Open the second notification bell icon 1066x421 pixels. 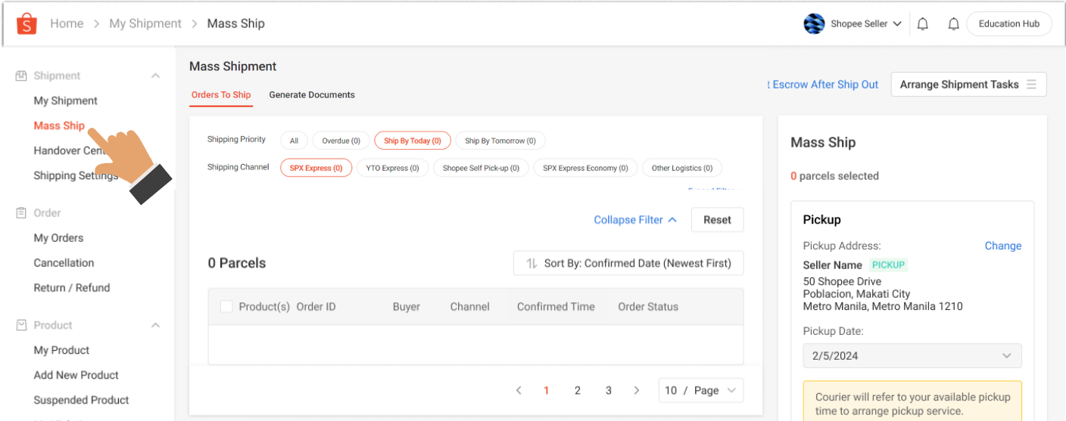pyautogui.click(x=953, y=24)
